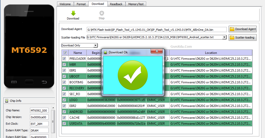Toggle the select-all checkbox in table header
Viewport: 265px width, 138px height.
(65, 53)
